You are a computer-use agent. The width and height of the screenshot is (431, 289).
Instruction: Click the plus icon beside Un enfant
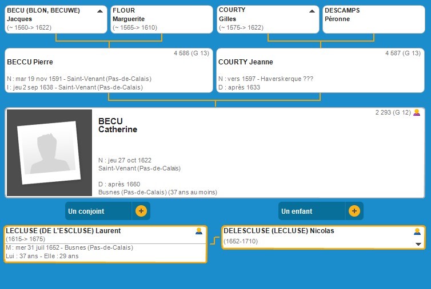pyautogui.click(x=354, y=211)
